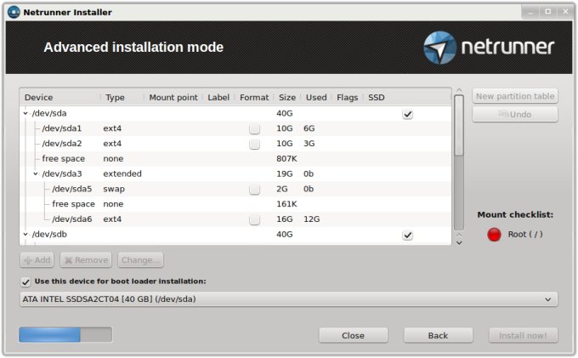This screenshot has height=358, width=578.
Task: Click the Undo button
Action: pos(515,114)
